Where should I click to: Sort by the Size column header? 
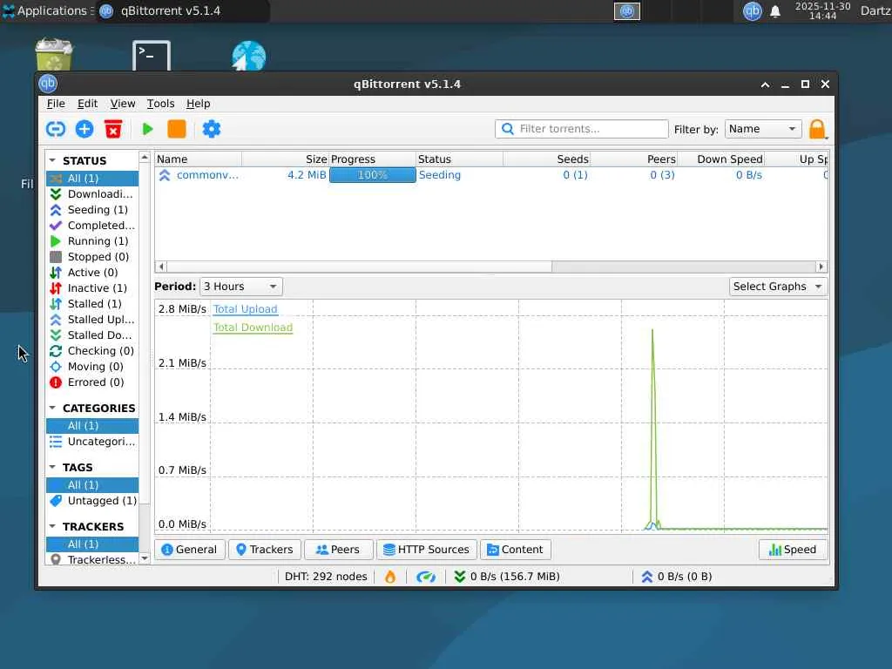285,159
